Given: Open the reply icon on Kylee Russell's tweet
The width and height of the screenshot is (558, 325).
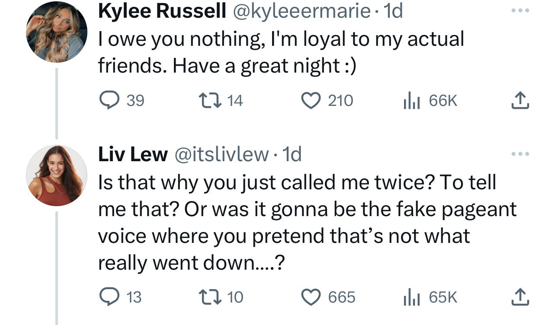Looking at the screenshot, I should 109,100.
